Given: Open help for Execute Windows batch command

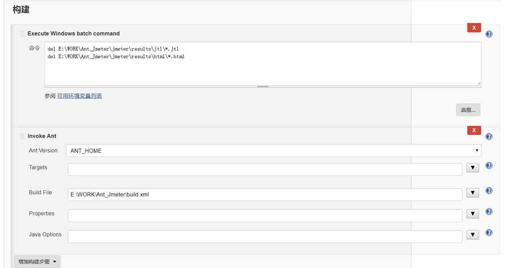Looking at the screenshot, I should click(489, 34).
